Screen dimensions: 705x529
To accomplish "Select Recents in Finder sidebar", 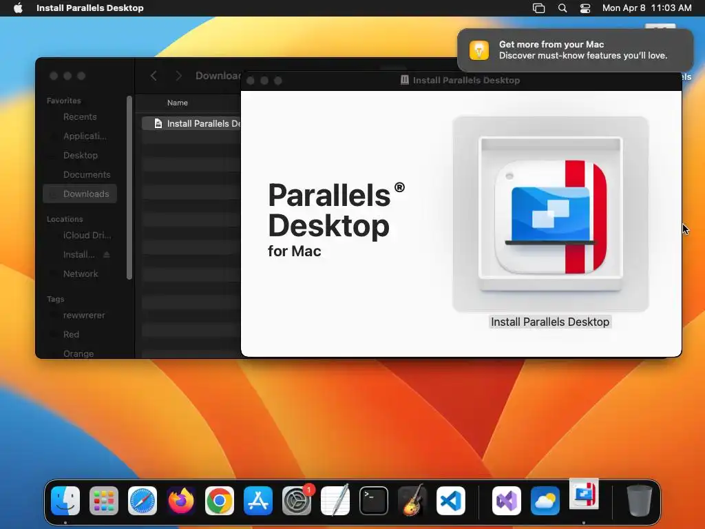I will (x=80, y=117).
